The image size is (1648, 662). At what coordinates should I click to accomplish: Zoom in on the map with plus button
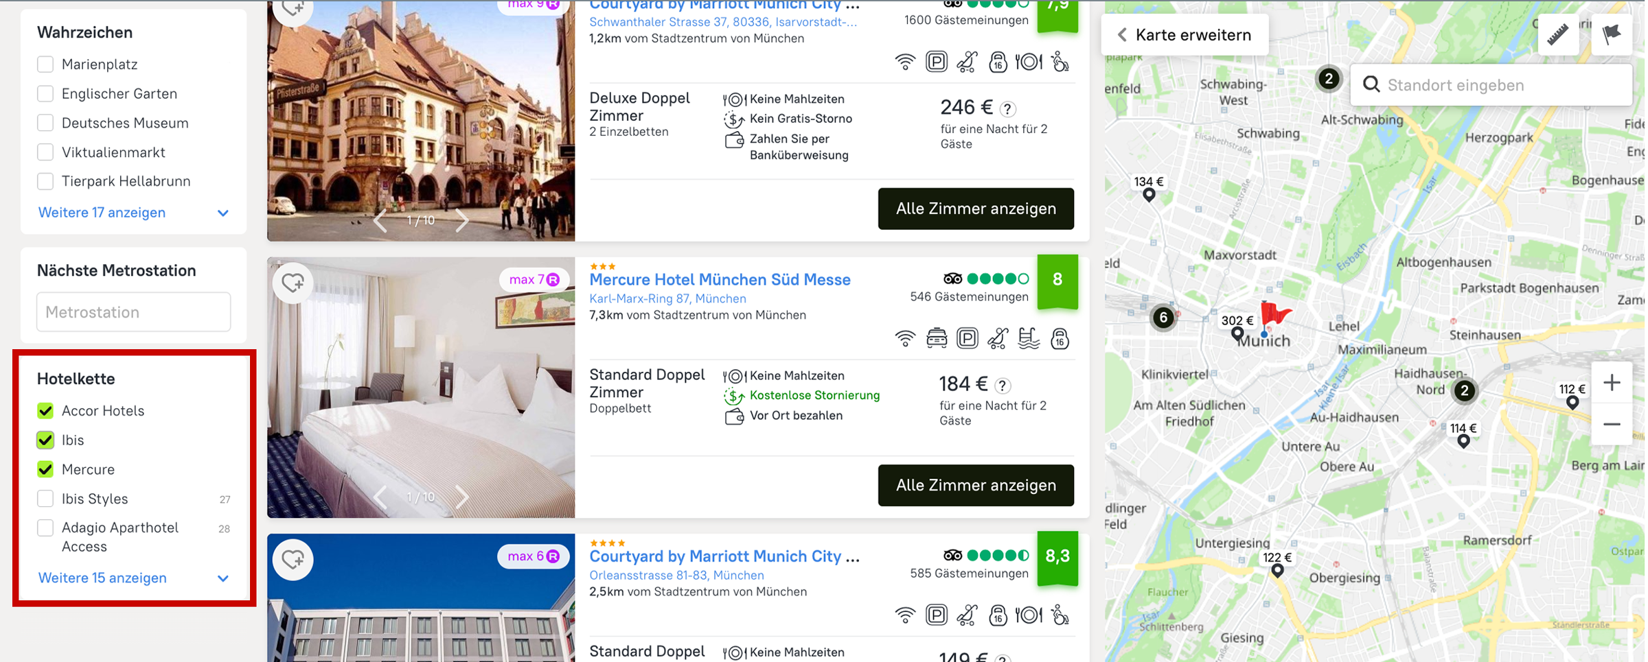click(x=1612, y=383)
